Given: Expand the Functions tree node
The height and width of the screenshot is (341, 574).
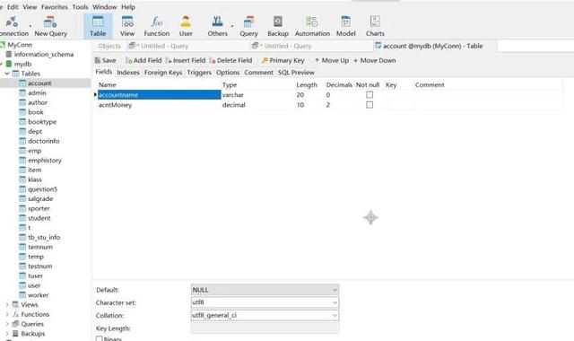Looking at the screenshot, I should click(x=7, y=314).
